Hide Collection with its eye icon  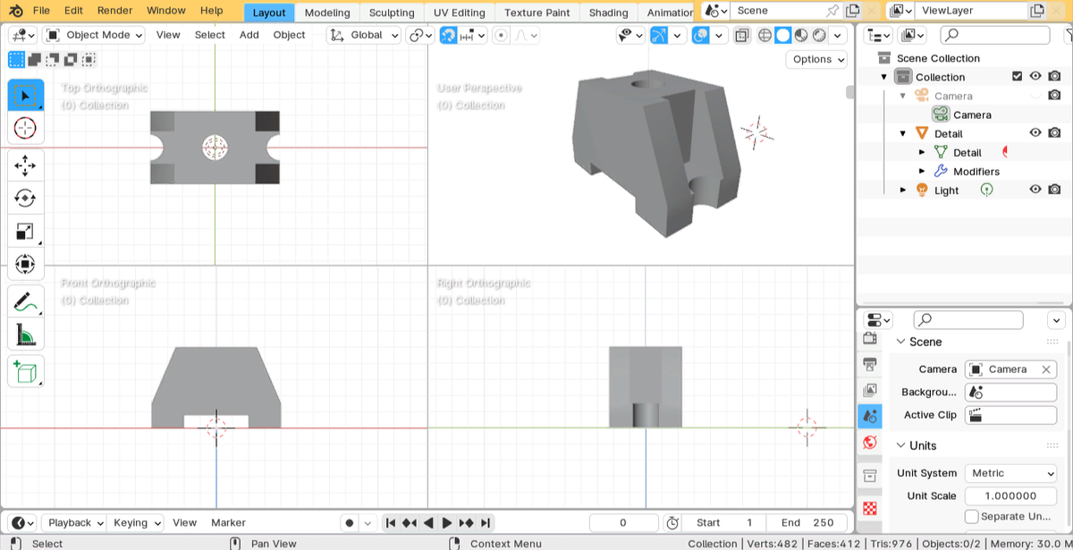point(1035,77)
